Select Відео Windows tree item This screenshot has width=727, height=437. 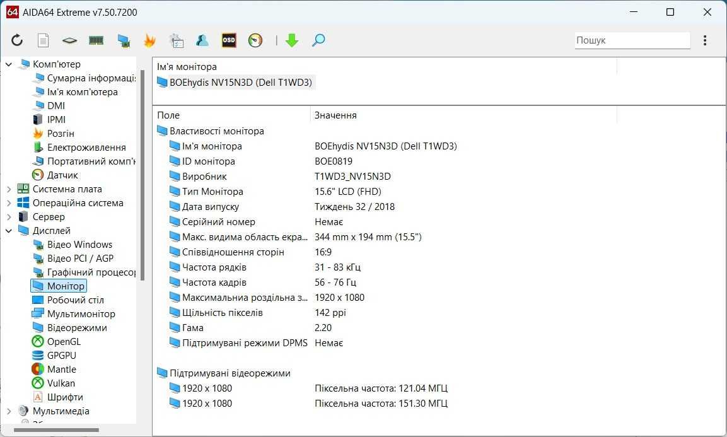(73, 245)
